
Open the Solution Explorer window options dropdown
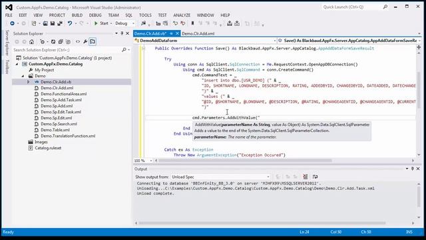116,33
